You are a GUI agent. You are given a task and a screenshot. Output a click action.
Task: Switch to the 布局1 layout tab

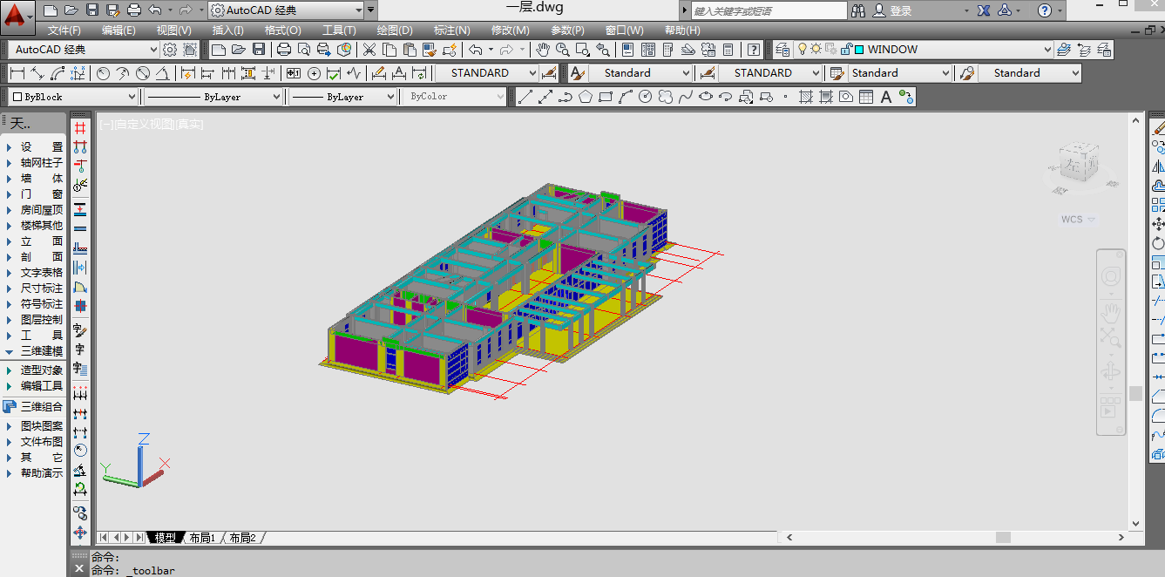pos(201,538)
